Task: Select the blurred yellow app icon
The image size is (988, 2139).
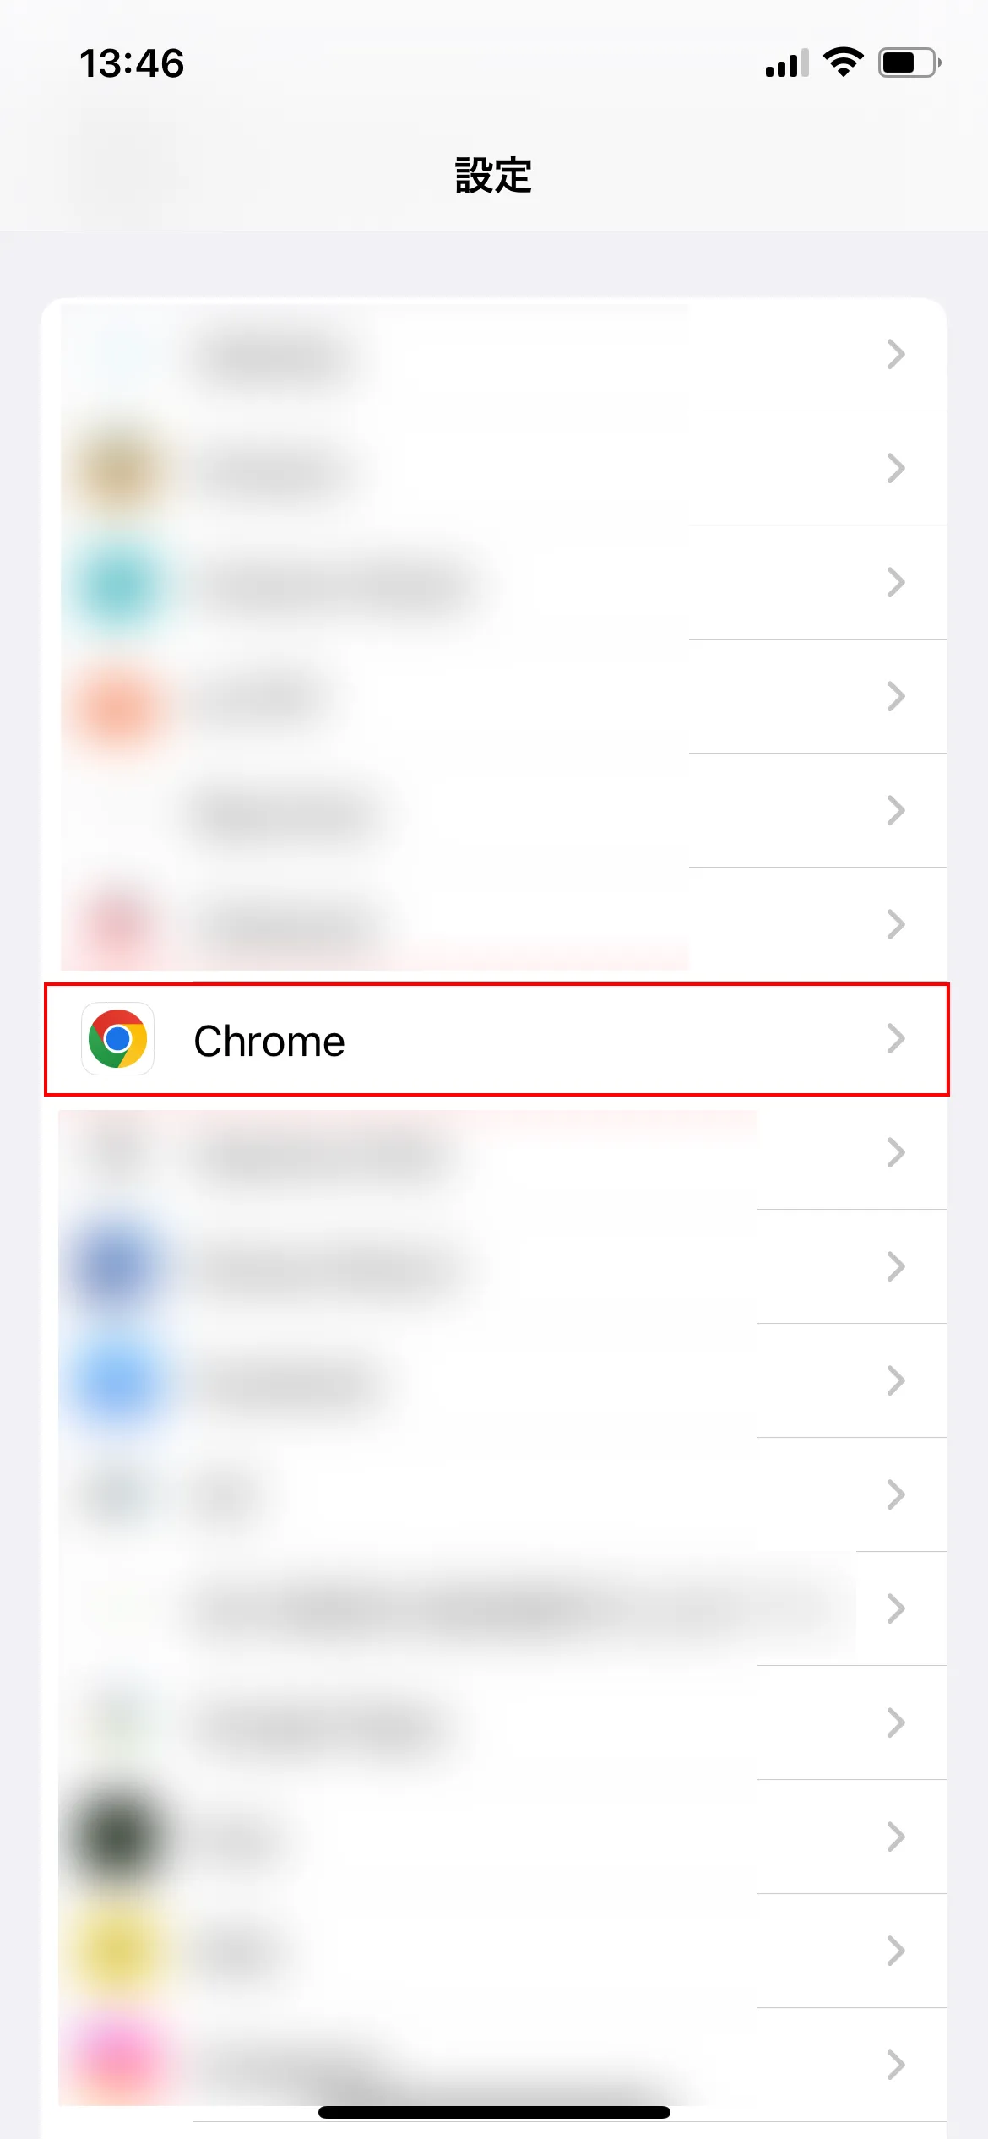Action: [117, 1951]
